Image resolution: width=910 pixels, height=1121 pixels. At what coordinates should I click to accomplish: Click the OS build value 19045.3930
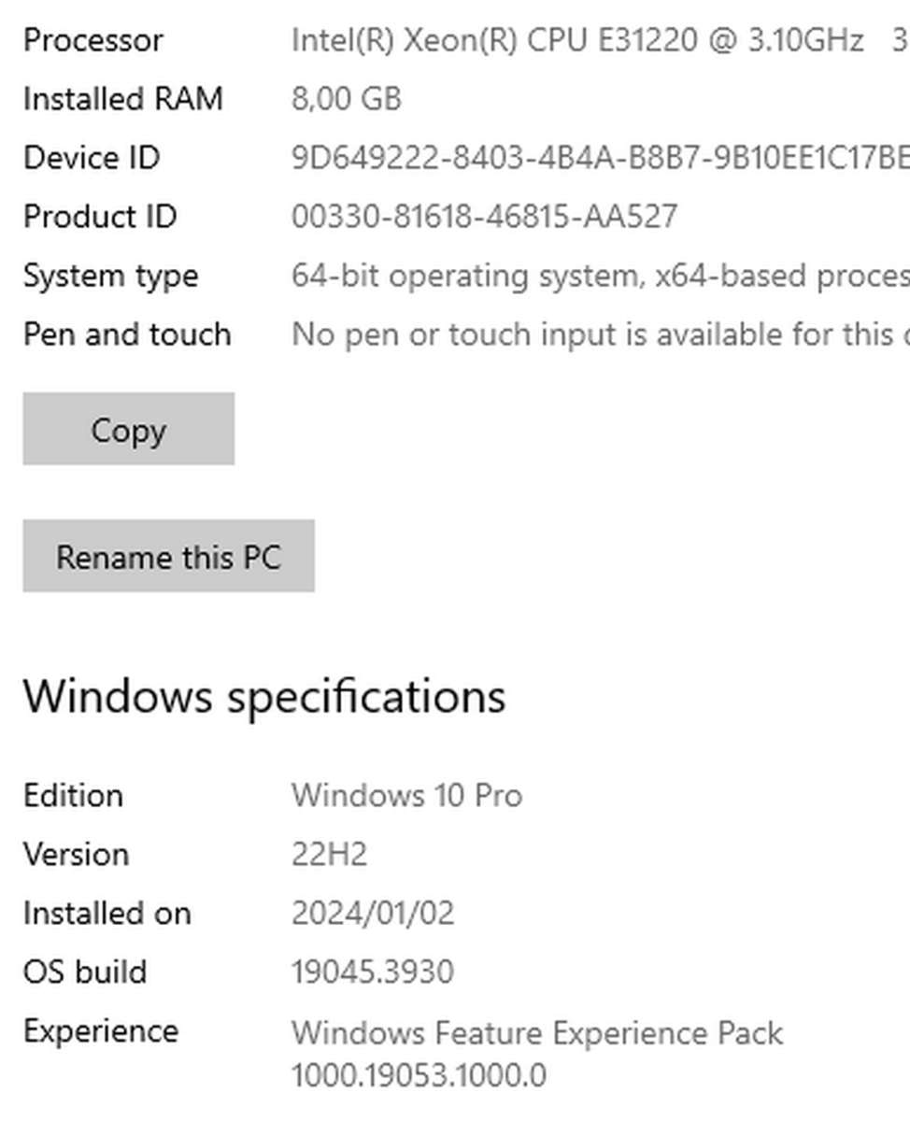tap(372, 972)
